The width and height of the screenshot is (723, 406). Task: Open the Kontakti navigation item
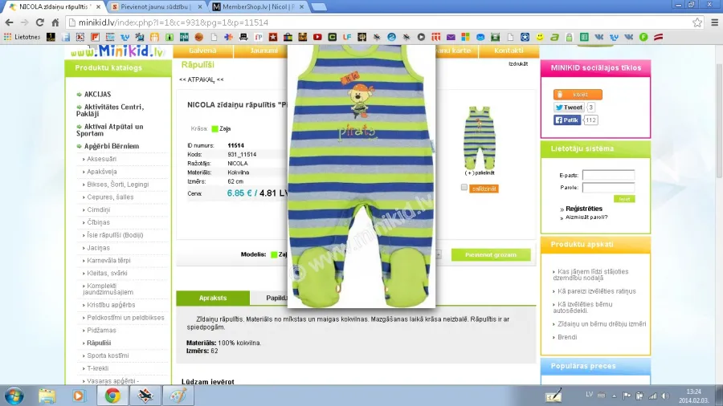509,51
